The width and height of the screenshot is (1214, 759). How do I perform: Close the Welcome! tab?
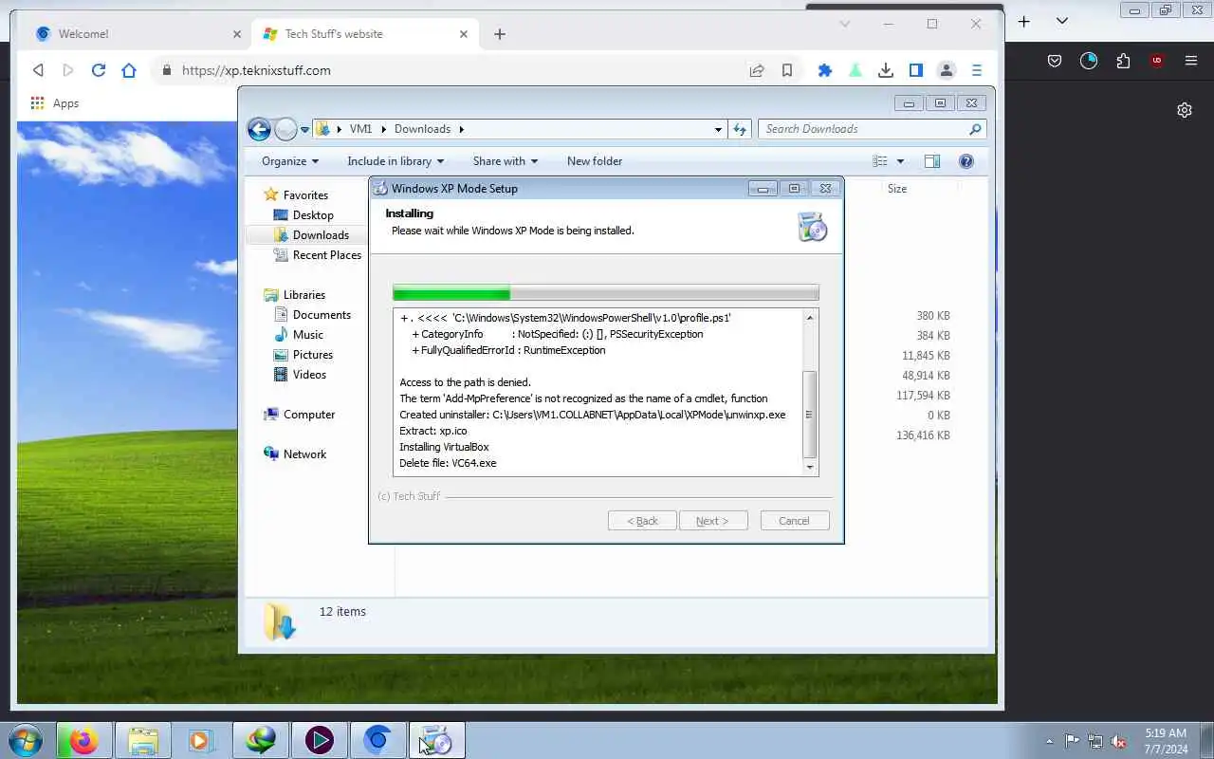tap(237, 34)
